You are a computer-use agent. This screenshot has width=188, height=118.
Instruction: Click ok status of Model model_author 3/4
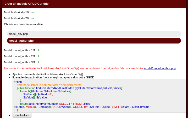38,63
